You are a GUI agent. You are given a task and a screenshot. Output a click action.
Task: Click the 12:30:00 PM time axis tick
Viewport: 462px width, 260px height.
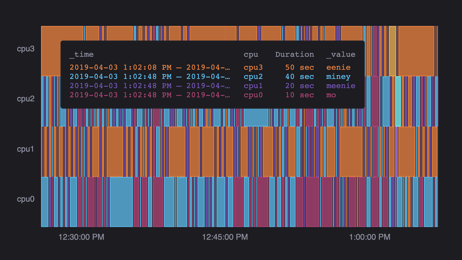[81, 237]
